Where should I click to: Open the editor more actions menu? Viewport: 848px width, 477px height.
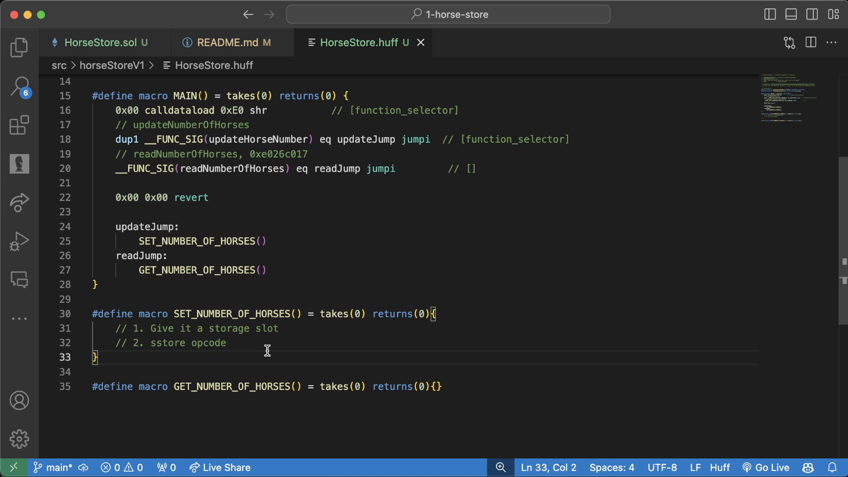(832, 42)
